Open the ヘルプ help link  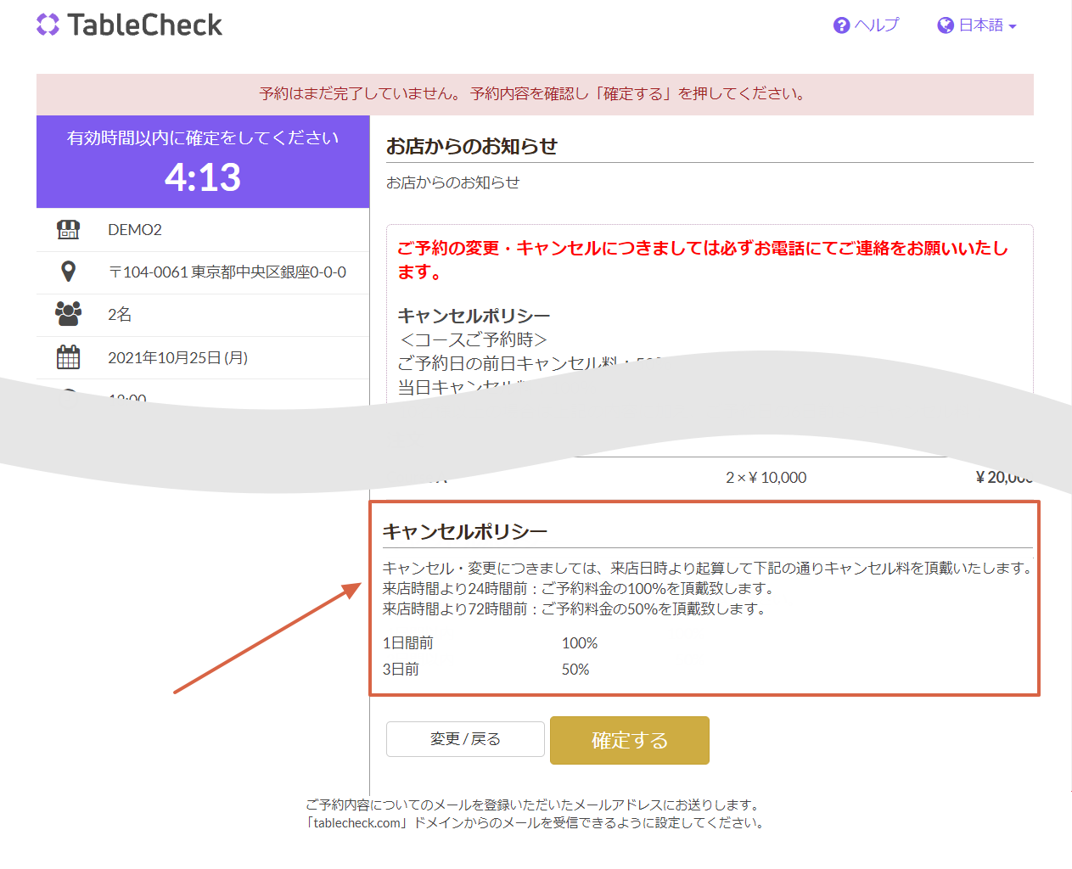876,25
